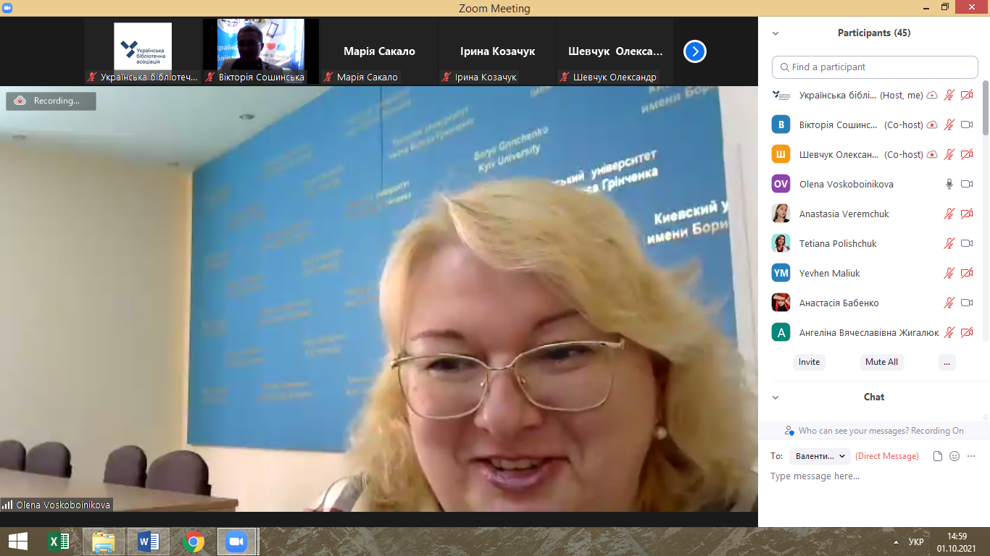Click the Recording indicator cloud icon

[20, 101]
